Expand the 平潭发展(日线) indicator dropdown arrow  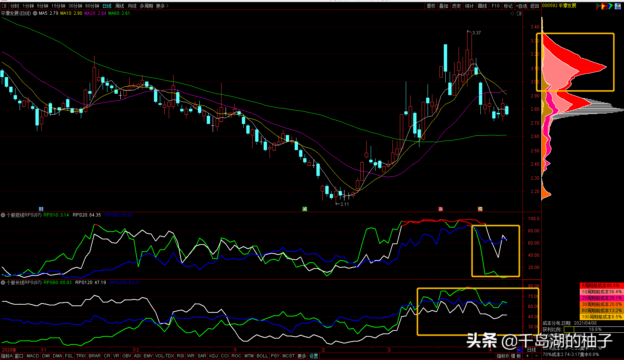pyautogui.click(x=35, y=13)
